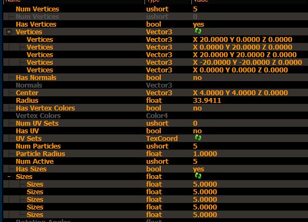The image size is (308, 222).
Task: Toggle Has Normals value no
Action: click(x=197, y=78)
